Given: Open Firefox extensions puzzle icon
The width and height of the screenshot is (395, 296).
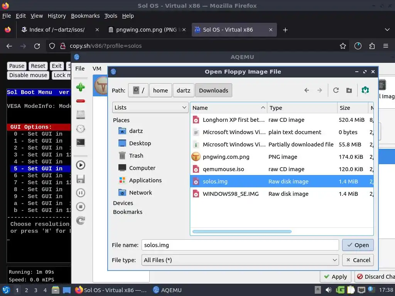Looking at the screenshot, I should [372, 46].
